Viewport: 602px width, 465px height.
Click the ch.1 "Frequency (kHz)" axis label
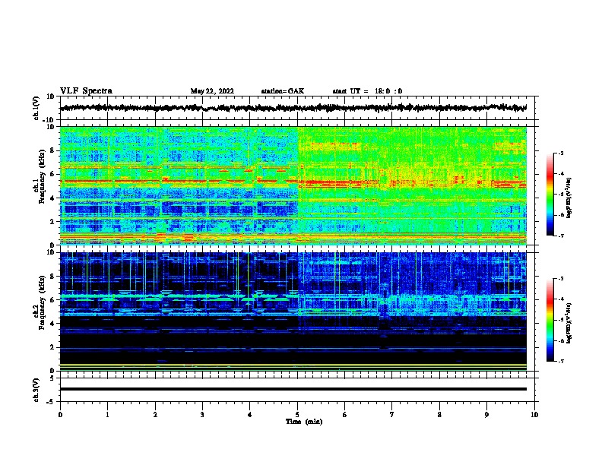click(42, 177)
